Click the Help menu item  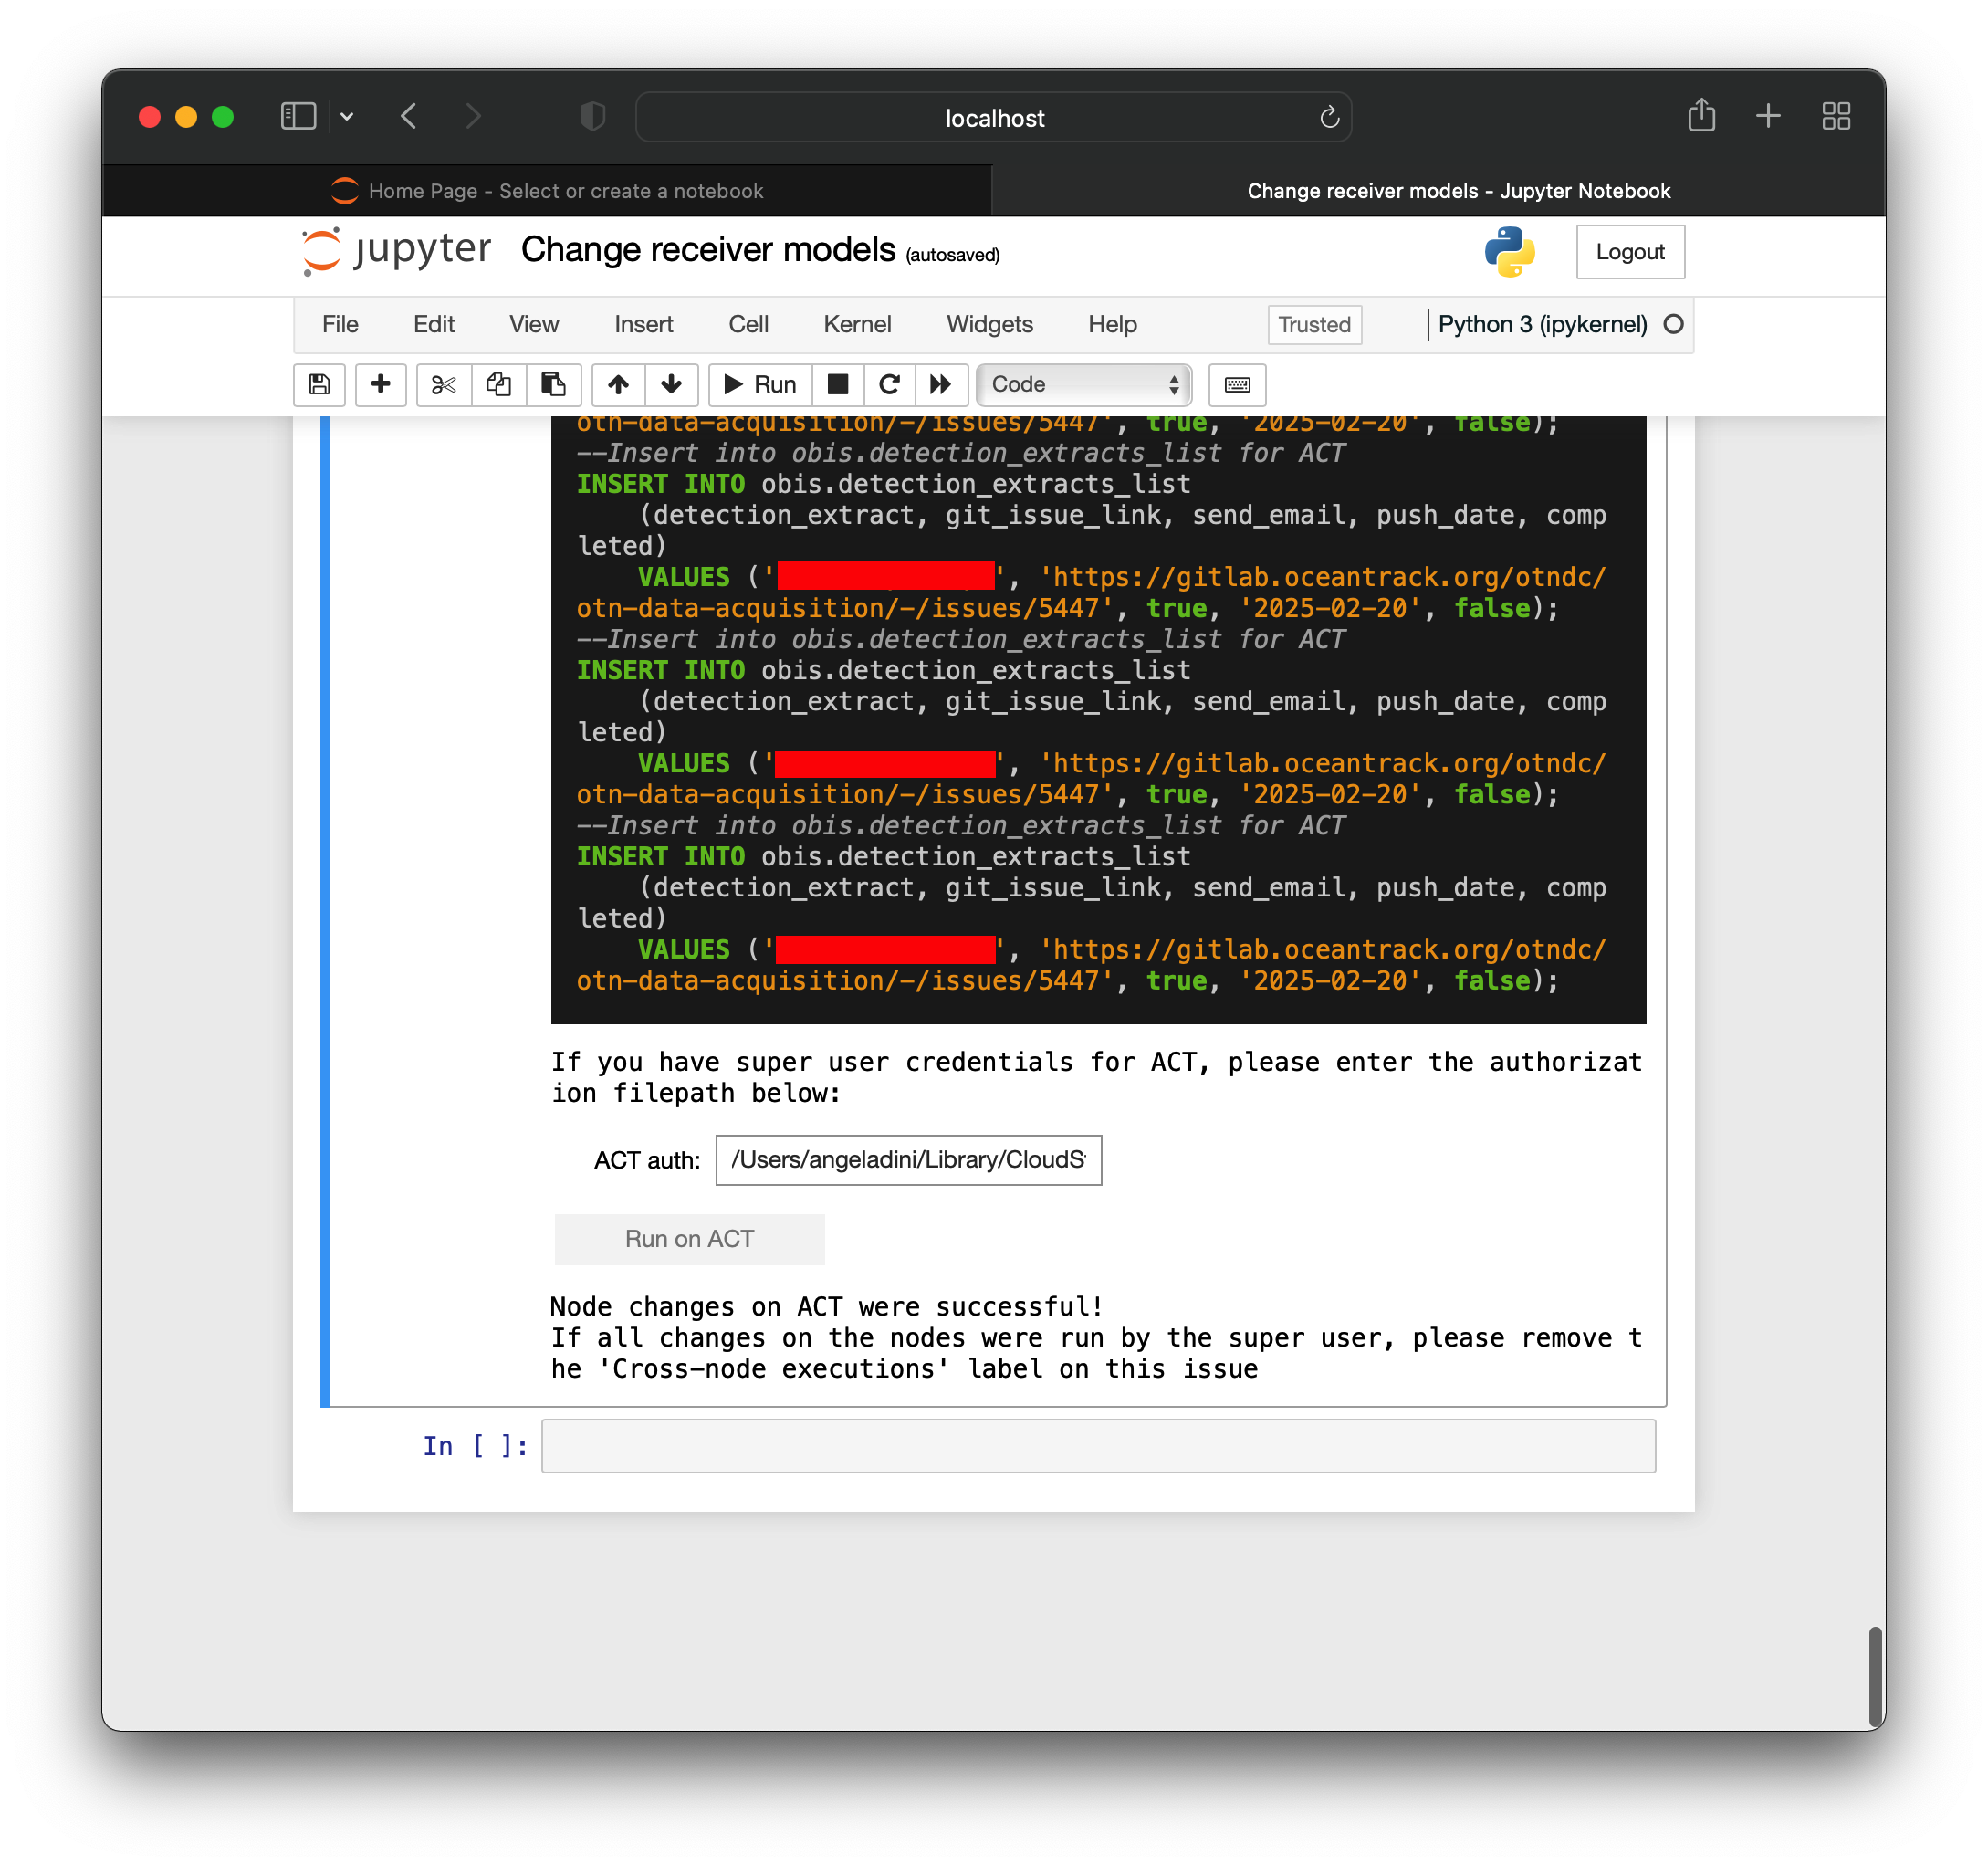tap(1114, 322)
